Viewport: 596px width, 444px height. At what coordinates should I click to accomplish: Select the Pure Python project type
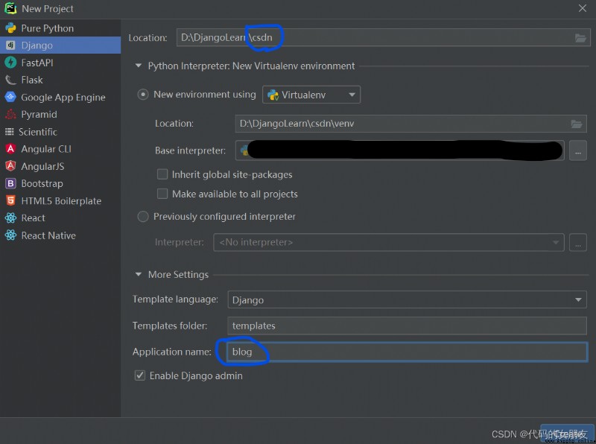tap(60, 28)
